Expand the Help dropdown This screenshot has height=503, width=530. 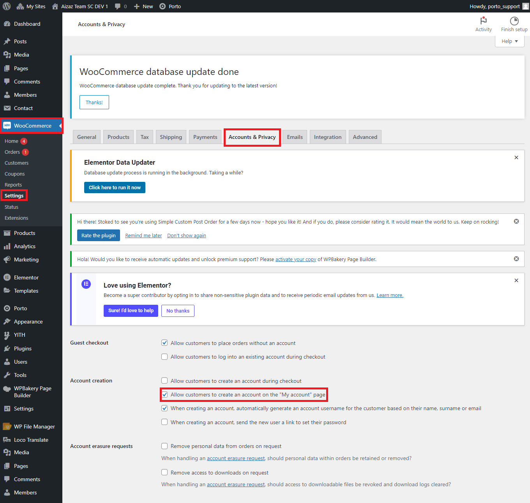pyautogui.click(x=510, y=41)
